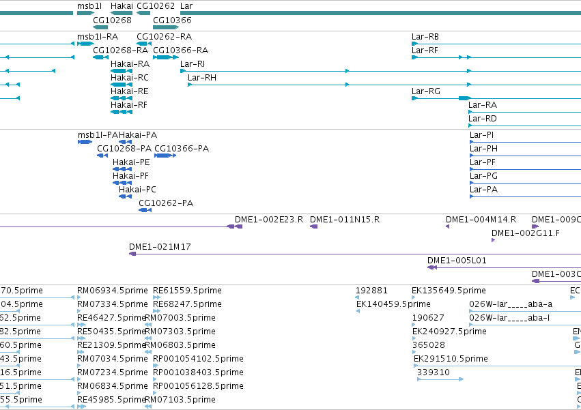
Task: Select transcript Lar-RD
Action: pyautogui.click(x=483, y=119)
